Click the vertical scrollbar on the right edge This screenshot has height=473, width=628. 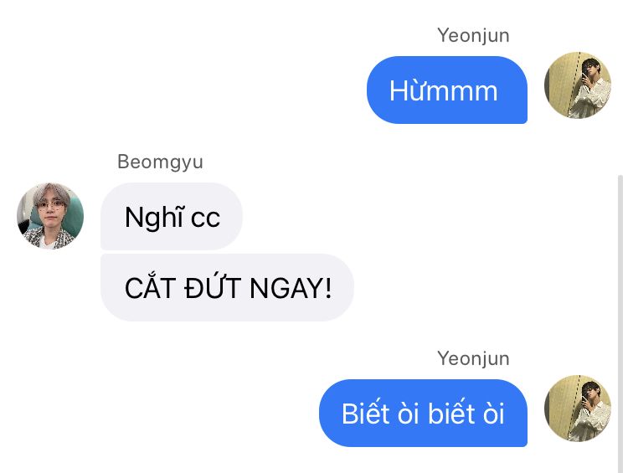click(620, 324)
